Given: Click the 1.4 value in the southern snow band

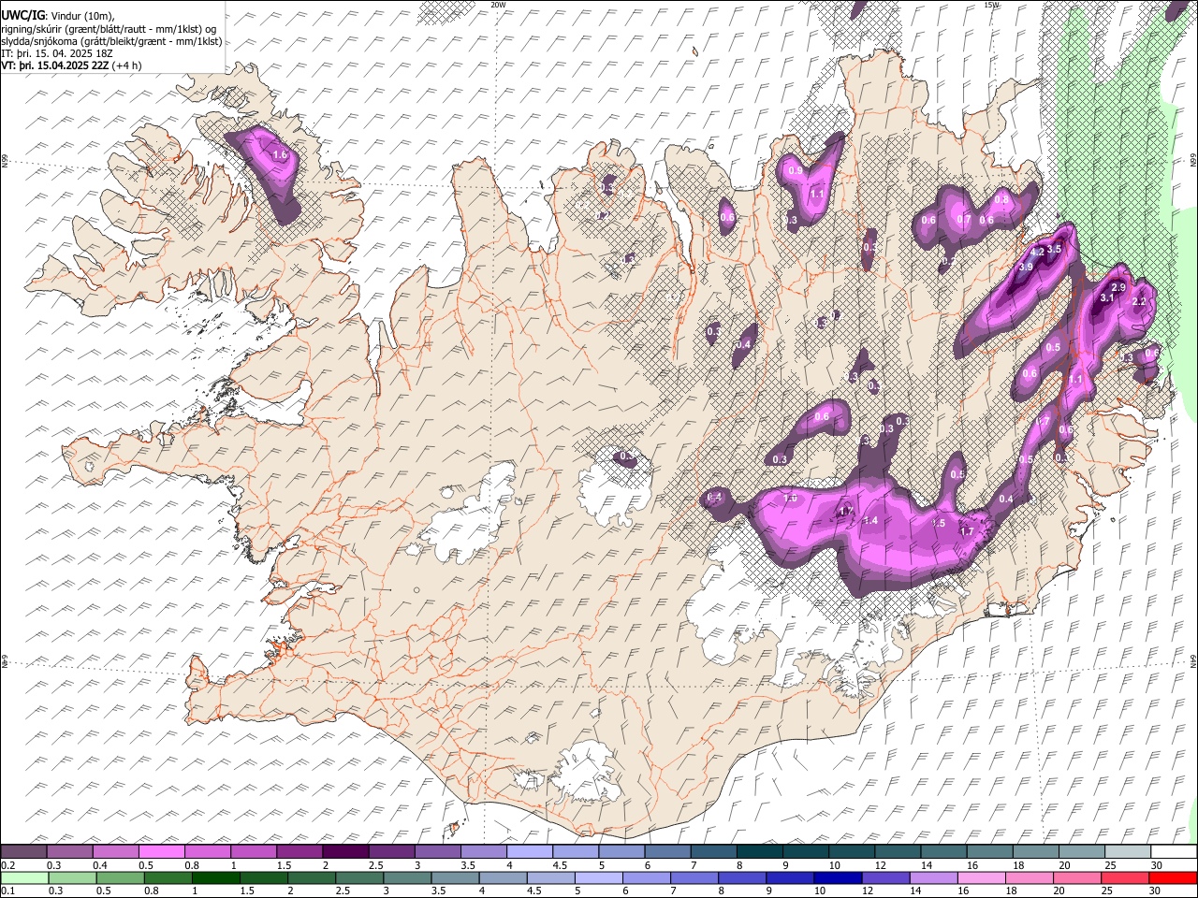Looking at the screenshot, I should point(870,520).
